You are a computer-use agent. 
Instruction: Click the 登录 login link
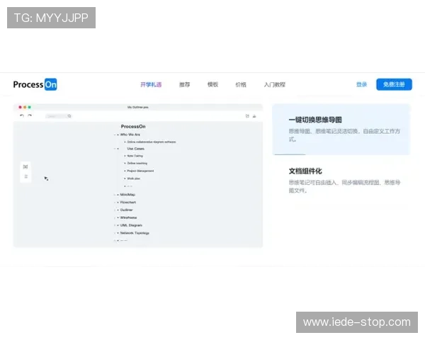pyautogui.click(x=361, y=84)
